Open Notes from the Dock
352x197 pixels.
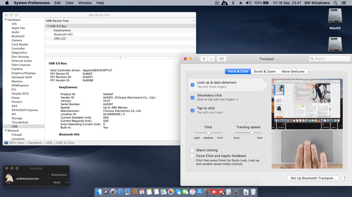[149, 192]
